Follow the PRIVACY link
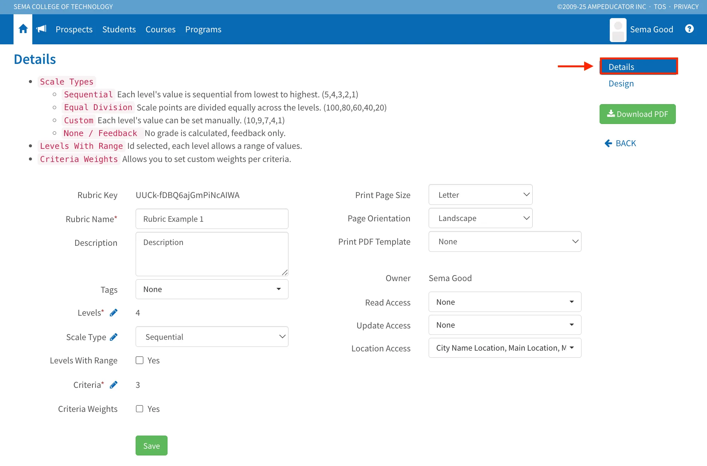The height and width of the screenshot is (466, 707). pyautogui.click(x=686, y=7)
